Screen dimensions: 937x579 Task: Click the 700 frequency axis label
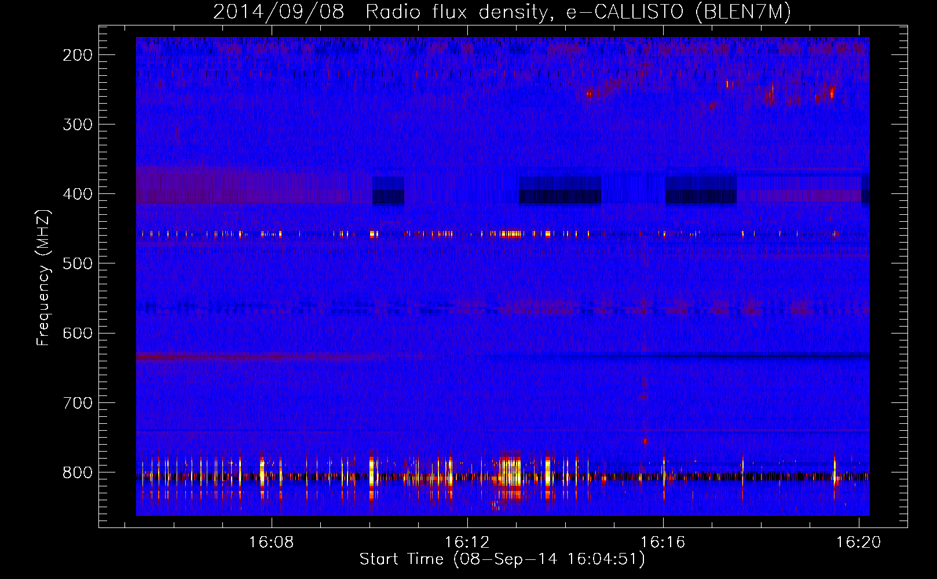pyautogui.click(x=78, y=403)
